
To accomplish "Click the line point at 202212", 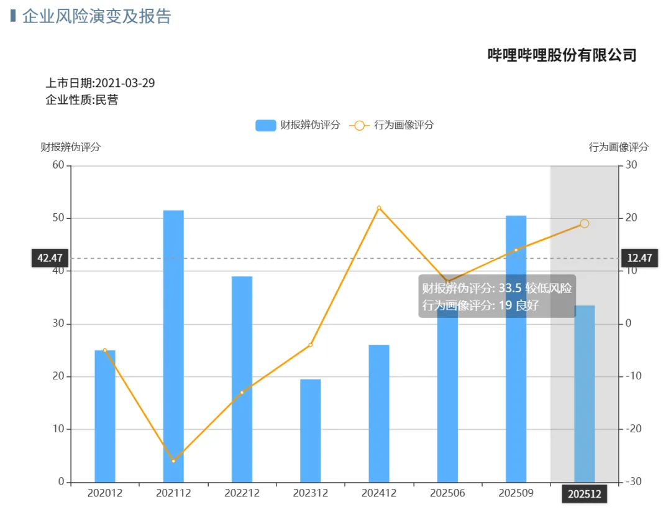I will point(242,392).
